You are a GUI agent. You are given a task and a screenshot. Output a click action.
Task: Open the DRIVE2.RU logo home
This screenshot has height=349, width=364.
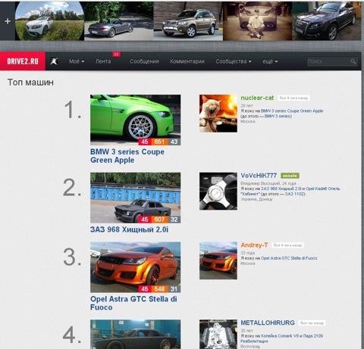(23, 61)
